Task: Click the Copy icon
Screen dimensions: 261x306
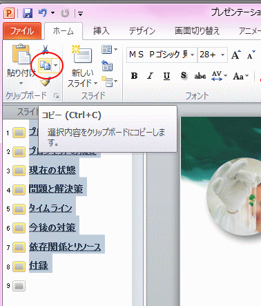Action: (45, 66)
